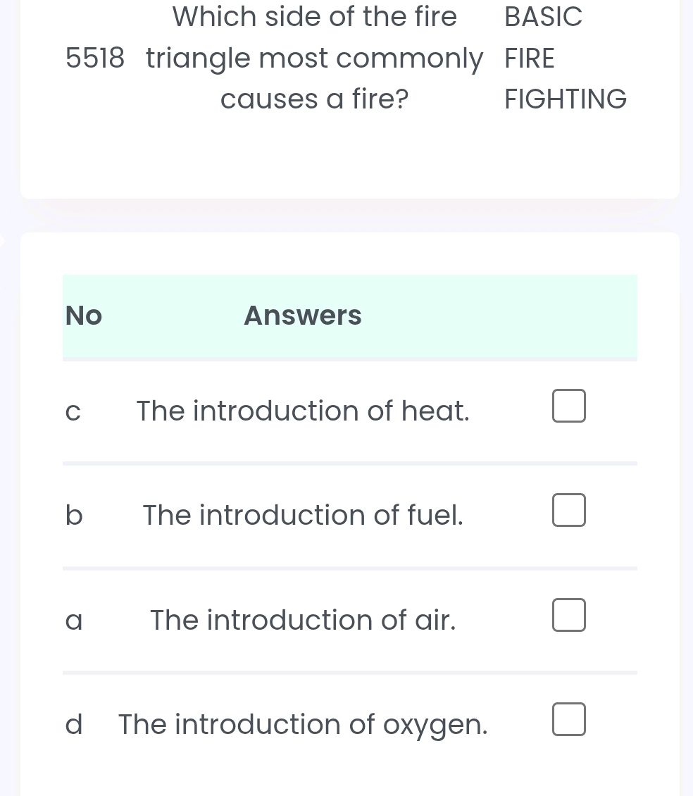Select answer text "The introduction of oxygen."
This screenshot has height=796, width=693.
pos(302,724)
